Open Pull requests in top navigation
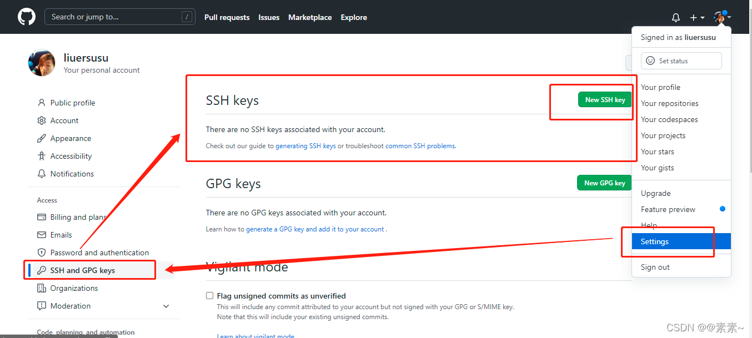The width and height of the screenshot is (752, 338). point(227,17)
